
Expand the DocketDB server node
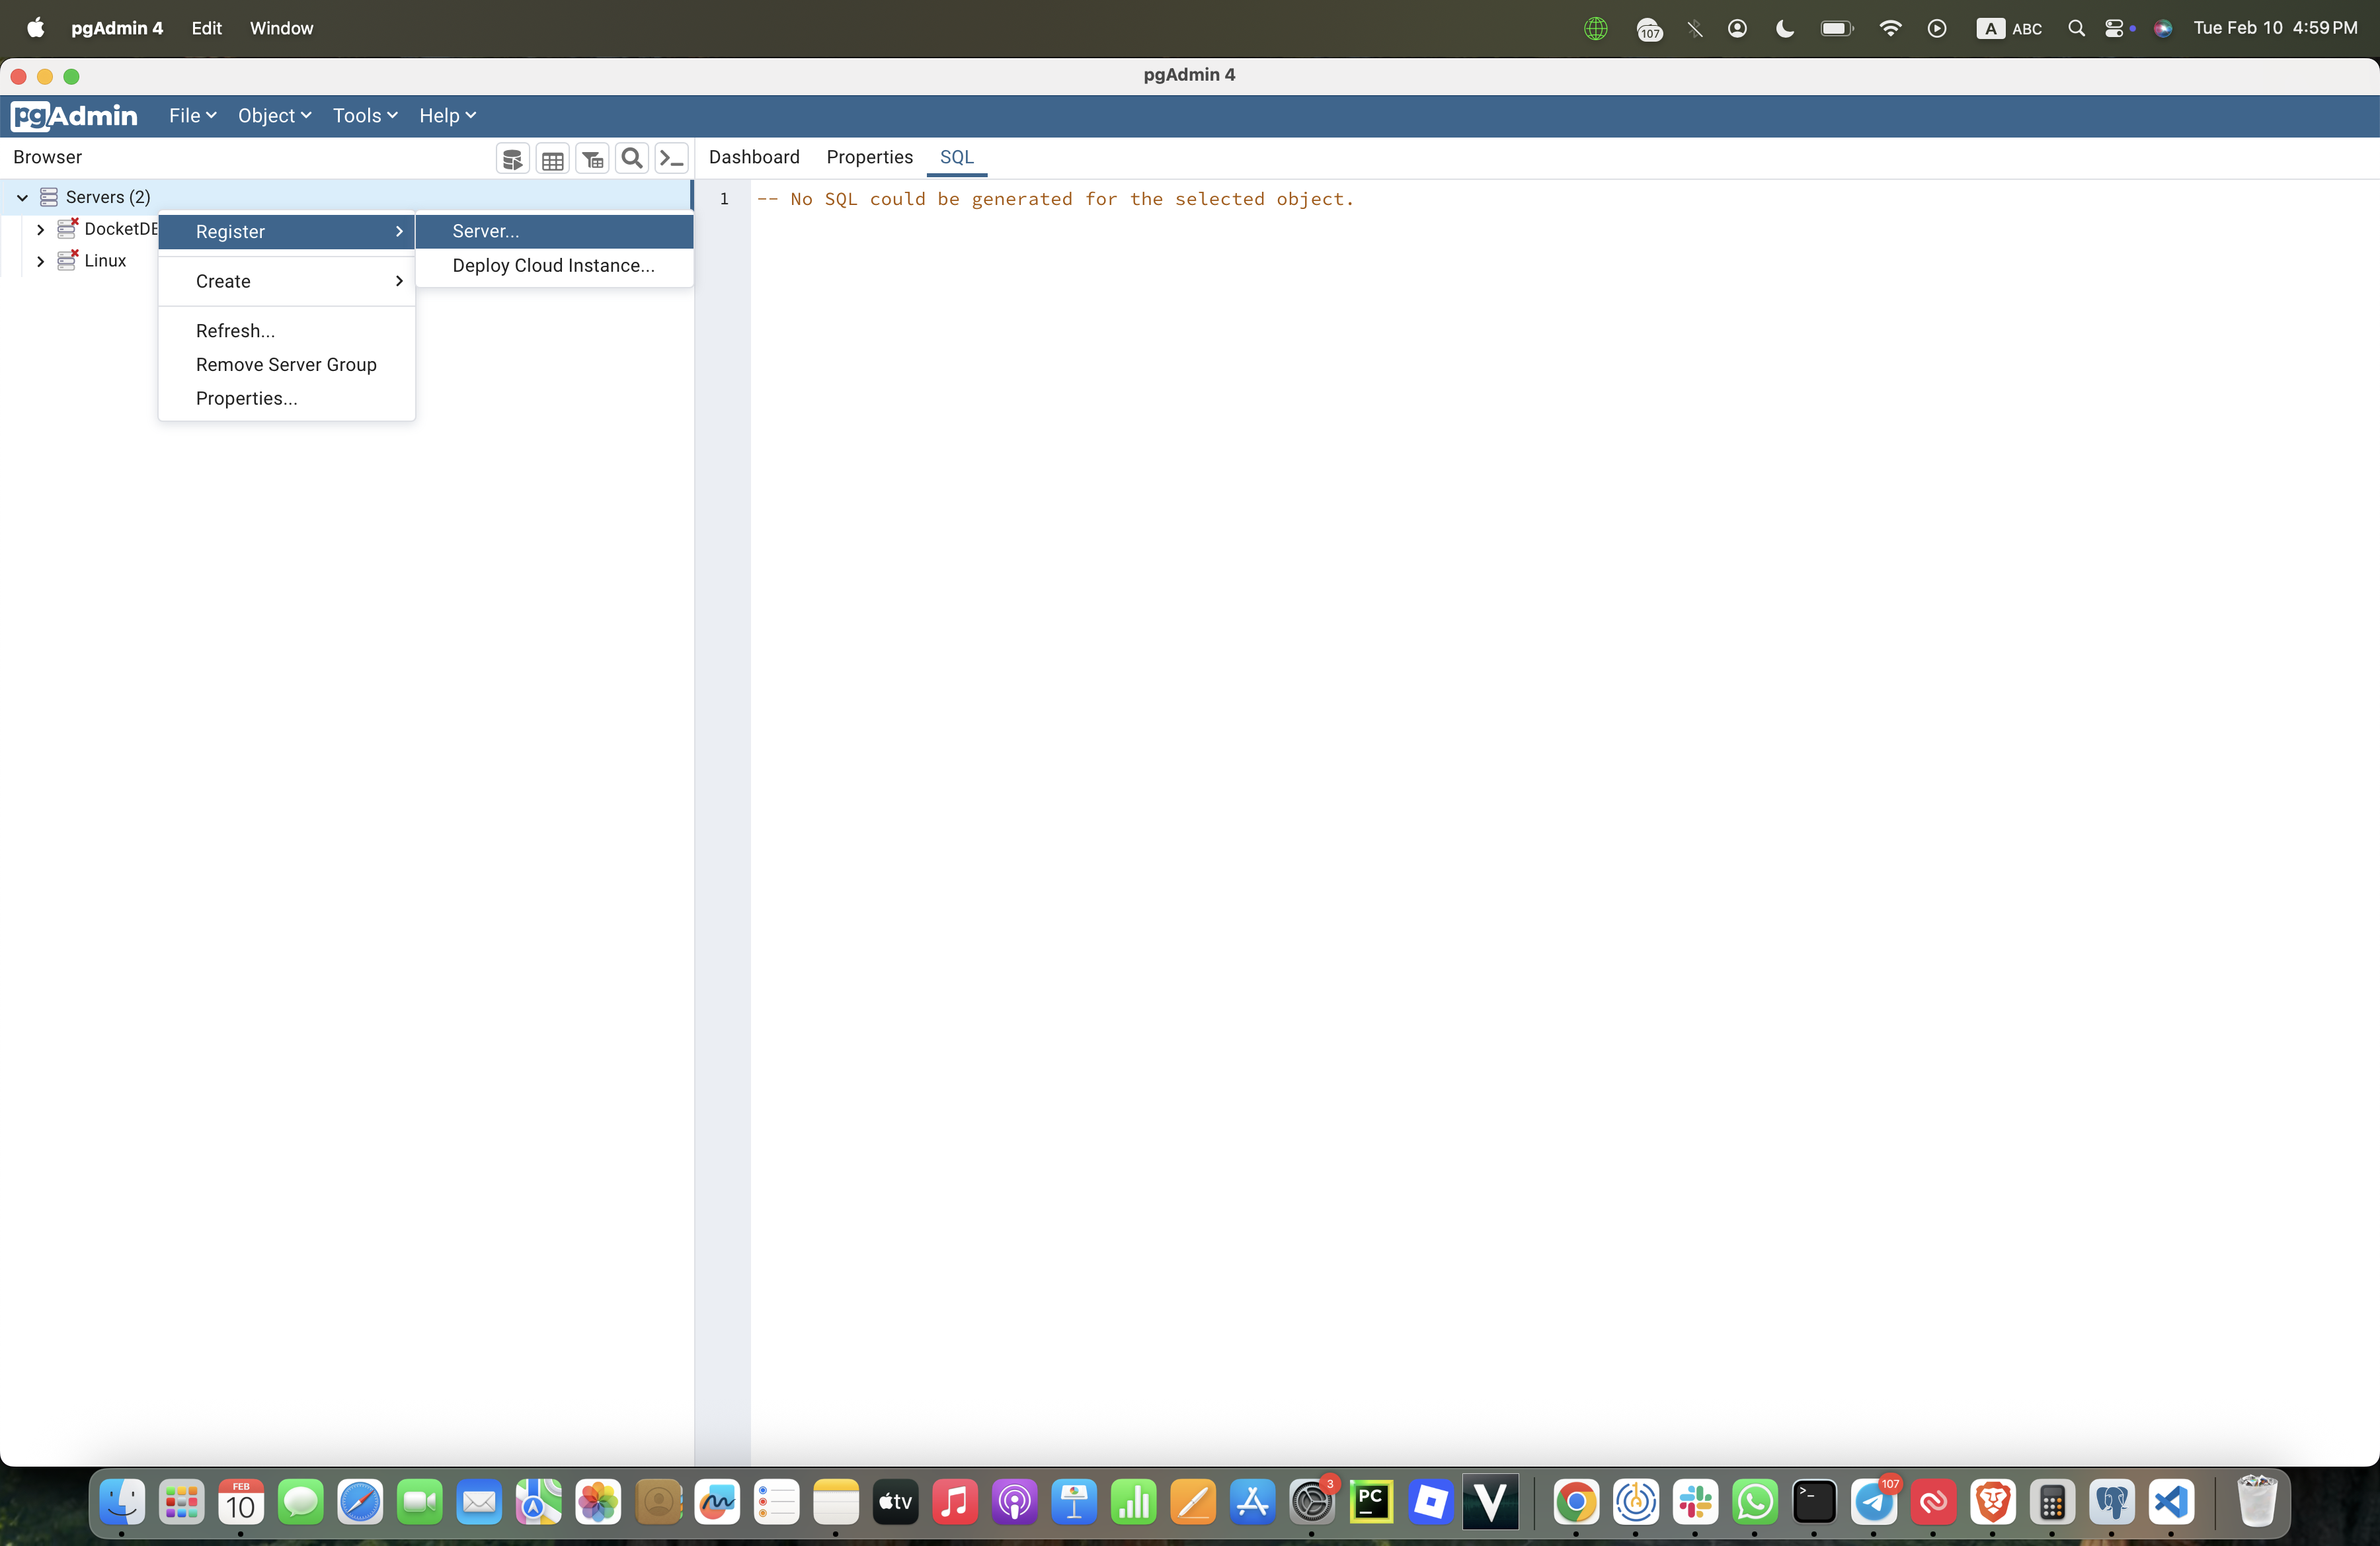tap(40, 230)
